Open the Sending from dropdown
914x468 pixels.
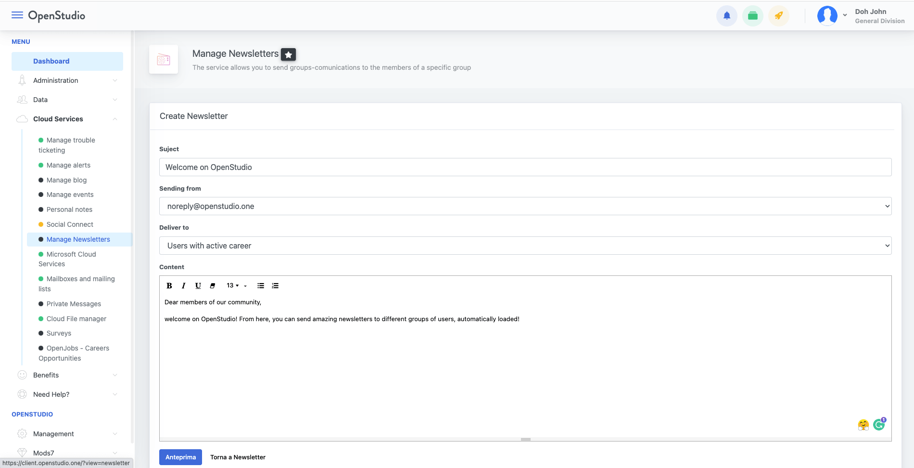click(525, 206)
